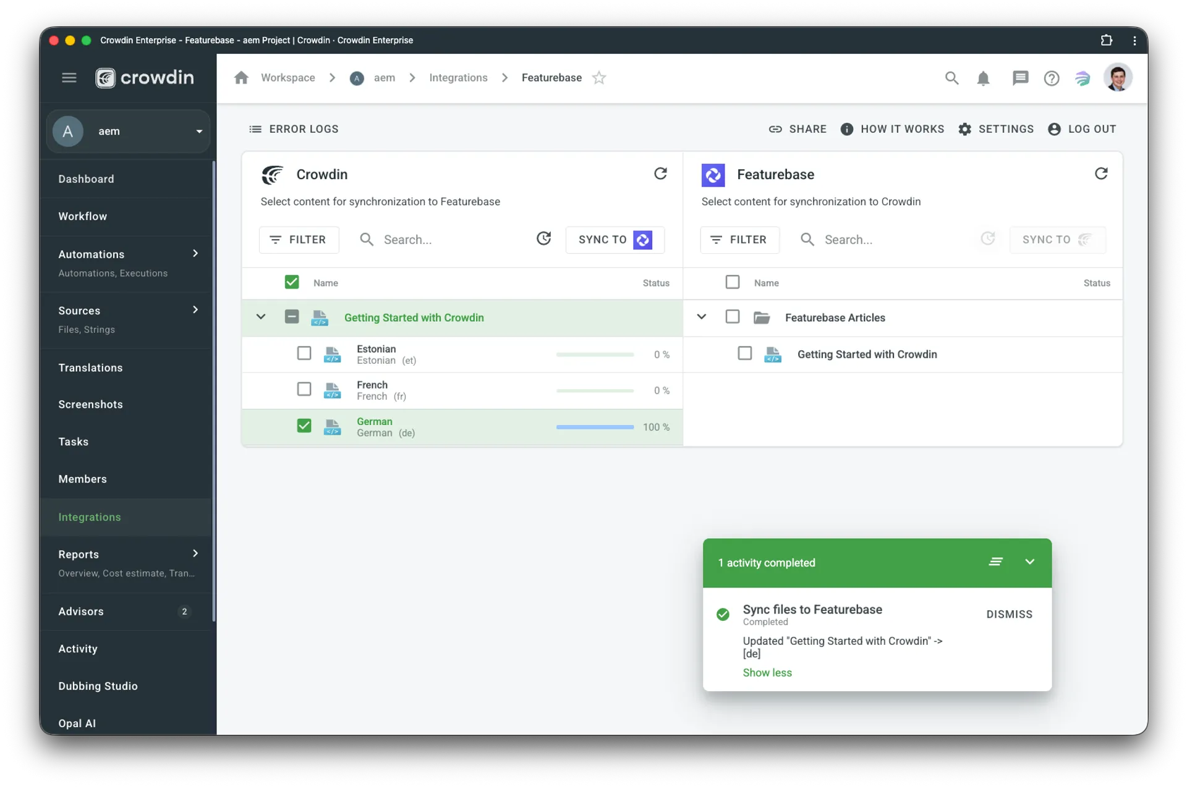Open the help question mark icon
This screenshot has height=787, width=1187.
(1051, 78)
